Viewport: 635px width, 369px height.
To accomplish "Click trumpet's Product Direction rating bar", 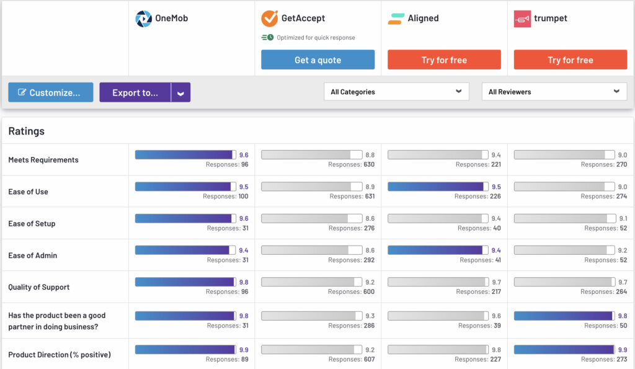I will (564, 350).
